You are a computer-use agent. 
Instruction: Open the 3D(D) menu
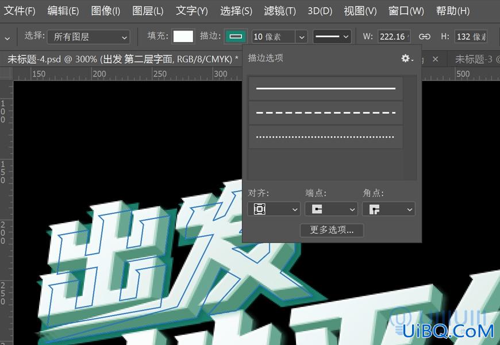click(x=320, y=11)
